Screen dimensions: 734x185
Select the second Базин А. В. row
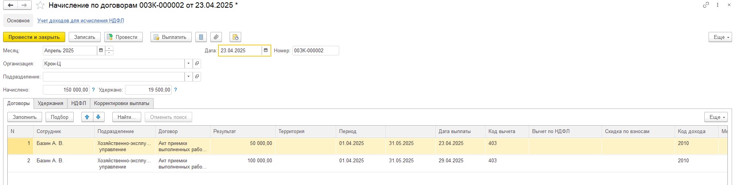tap(367, 163)
